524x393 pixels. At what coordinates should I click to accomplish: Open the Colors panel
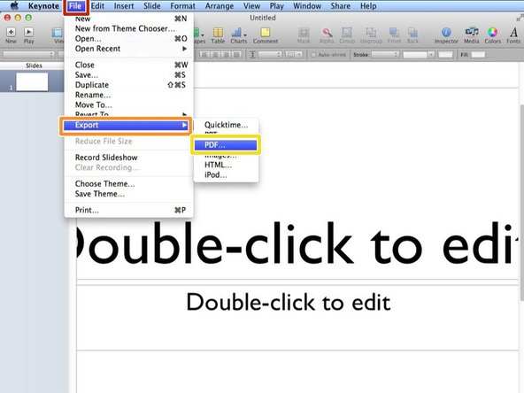pos(493,35)
